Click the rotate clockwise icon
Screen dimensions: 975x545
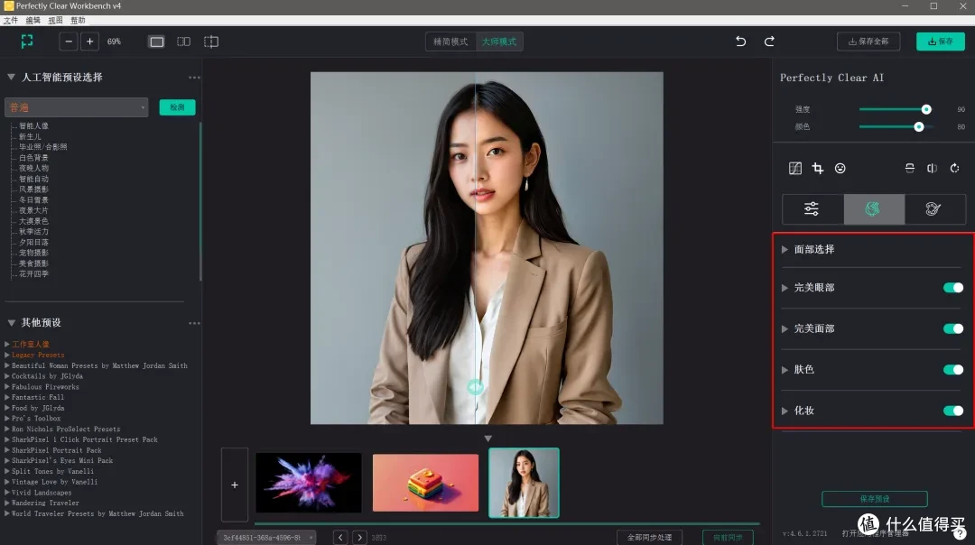coord(954,169)
